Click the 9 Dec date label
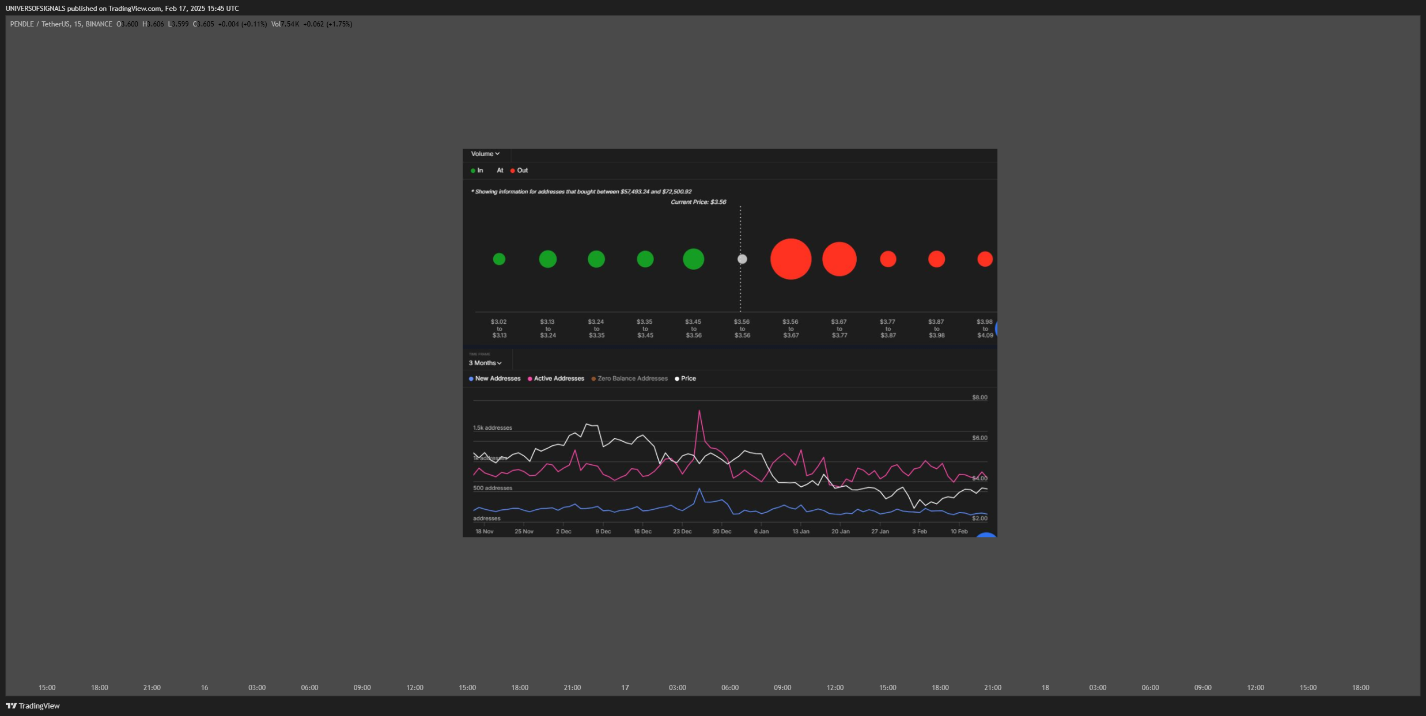This screenshot has width=1426, height=716. (603, 532)
